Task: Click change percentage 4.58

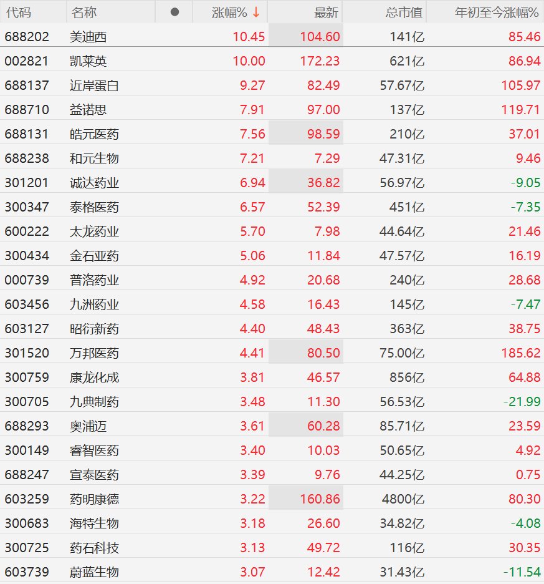Action: pos(252,304)
